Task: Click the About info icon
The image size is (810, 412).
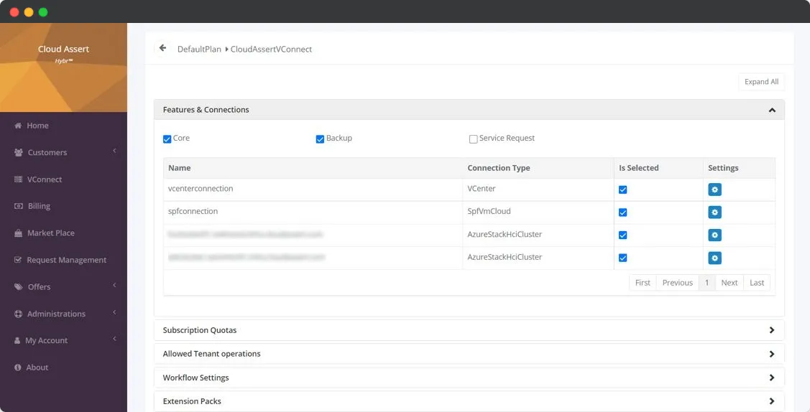Action: [x=18, y=367]
